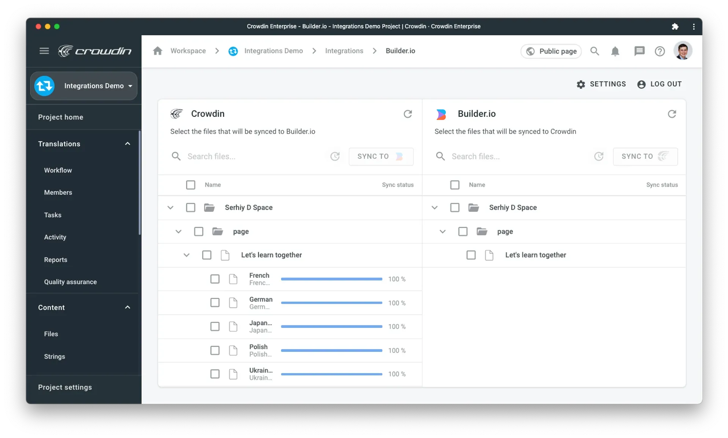Viewport: 728px width, 438px height.
Task: Open Project settings in the sidebar
Action: pos(65,387)
